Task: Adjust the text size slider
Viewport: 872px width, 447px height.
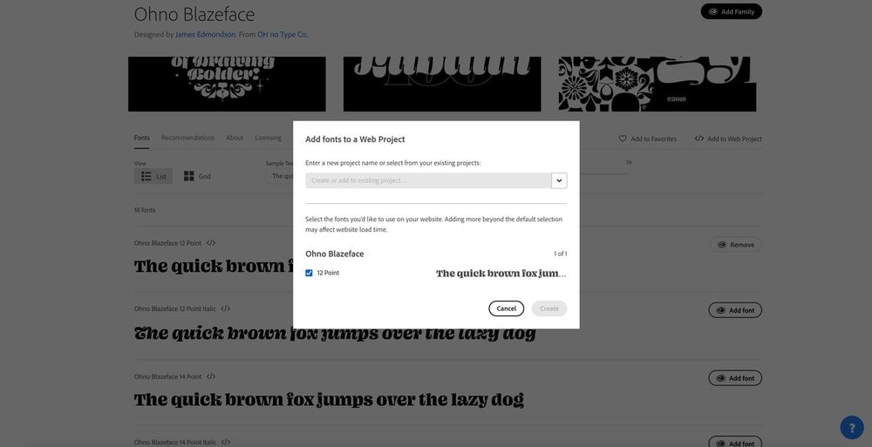Action: pos(603,174)
